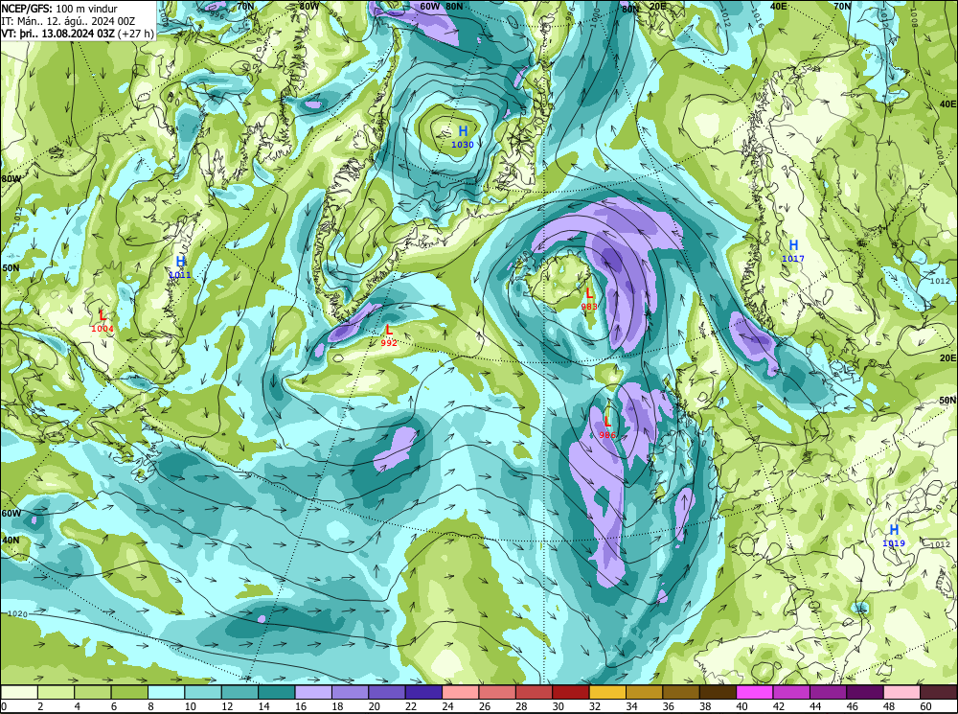This screenshot has width=958, height=714.
Task: Select the 38–40 dark brown legend swatch
Action: coord(718,692)
